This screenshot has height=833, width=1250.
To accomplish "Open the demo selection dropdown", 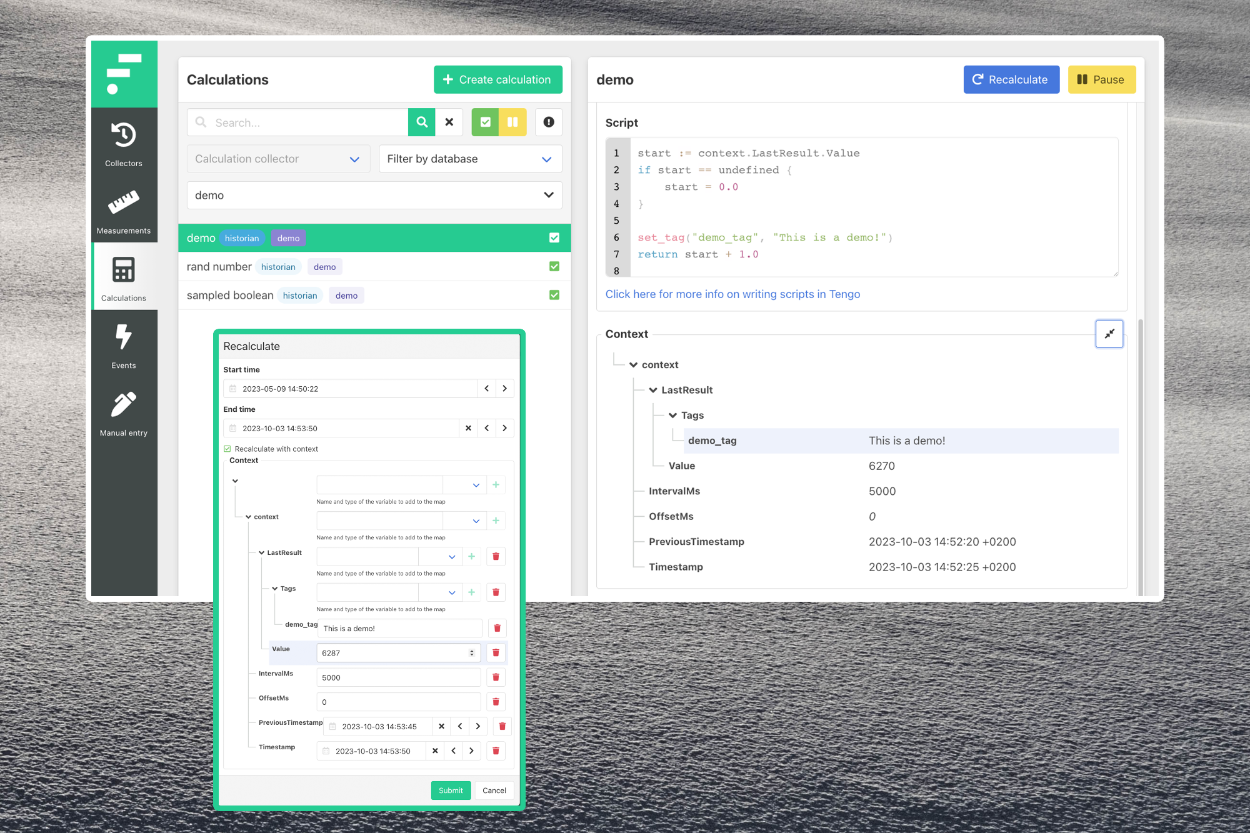I will [374, 195].
